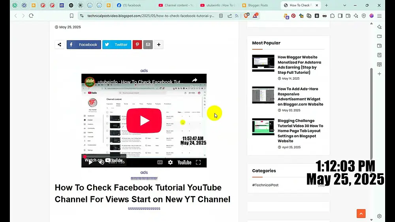Open reader mode icon in address bar
The width and height of the screenshot is (395, 222).
click(x=221, y=16)
